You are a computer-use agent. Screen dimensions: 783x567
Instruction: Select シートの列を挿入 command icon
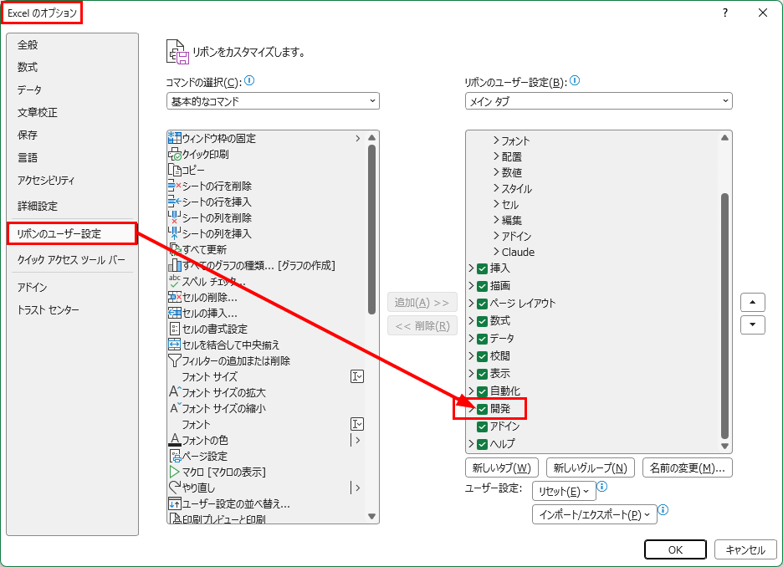tap(174, 233)
